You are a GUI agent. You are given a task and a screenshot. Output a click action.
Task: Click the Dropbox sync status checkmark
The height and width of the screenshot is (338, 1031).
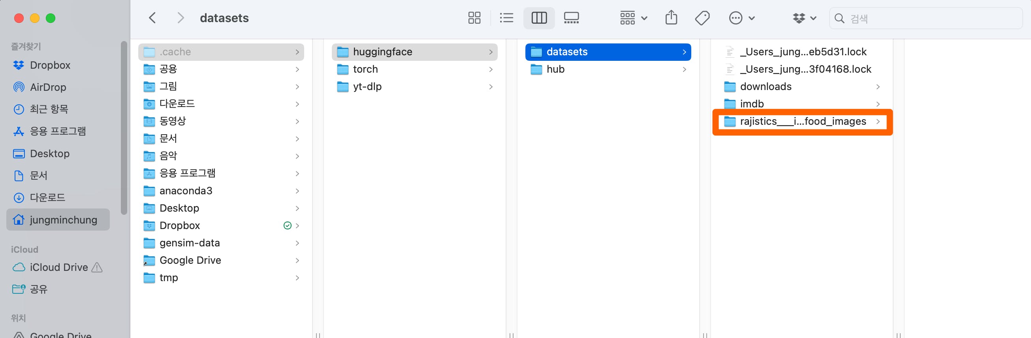[x=287, y=225]
